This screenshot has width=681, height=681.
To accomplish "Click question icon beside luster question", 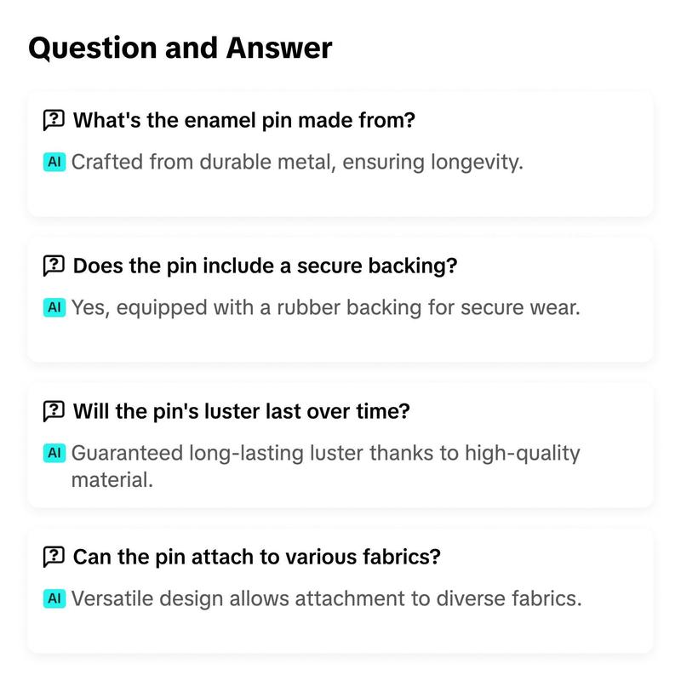I will [54, 411].
